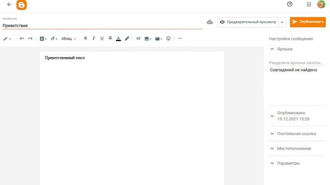
Task: Insert a special character smiley icon
Action: click(x=169, y=39)
